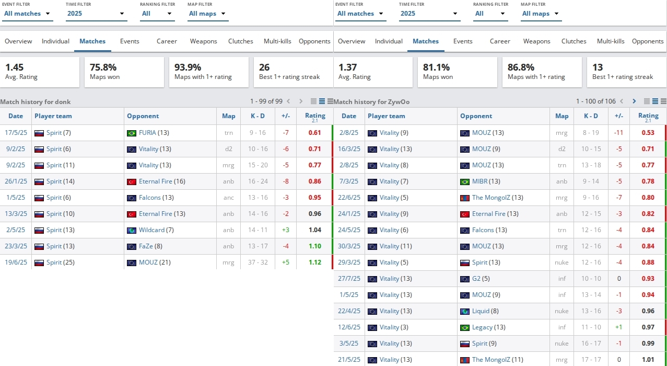The image size is (667, 366).
Task: Open Event Filter dropdown on ZywOo page
Action: (x=361, y=14)
